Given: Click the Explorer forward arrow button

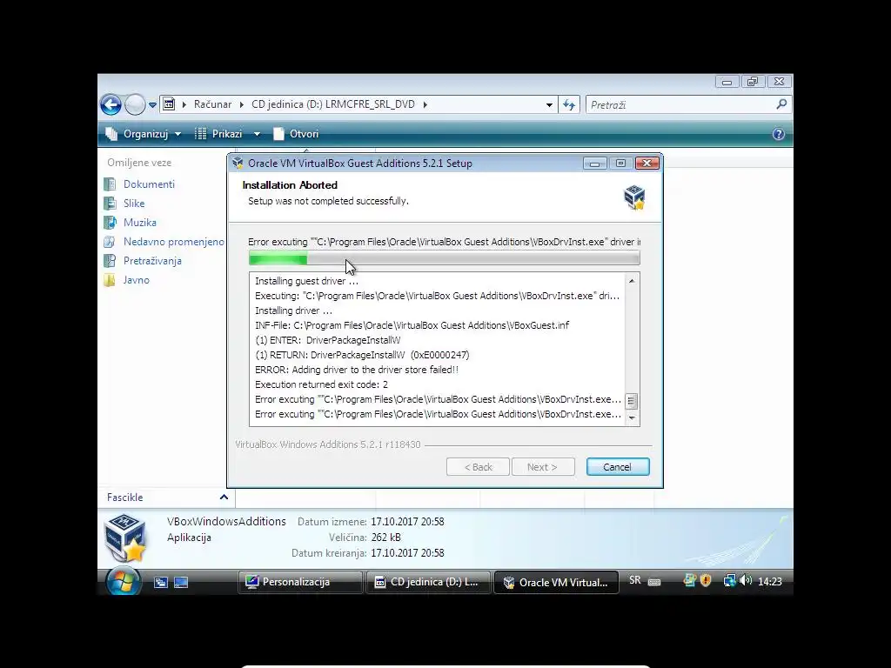Looking at the screenshot, I should point(135,104).
